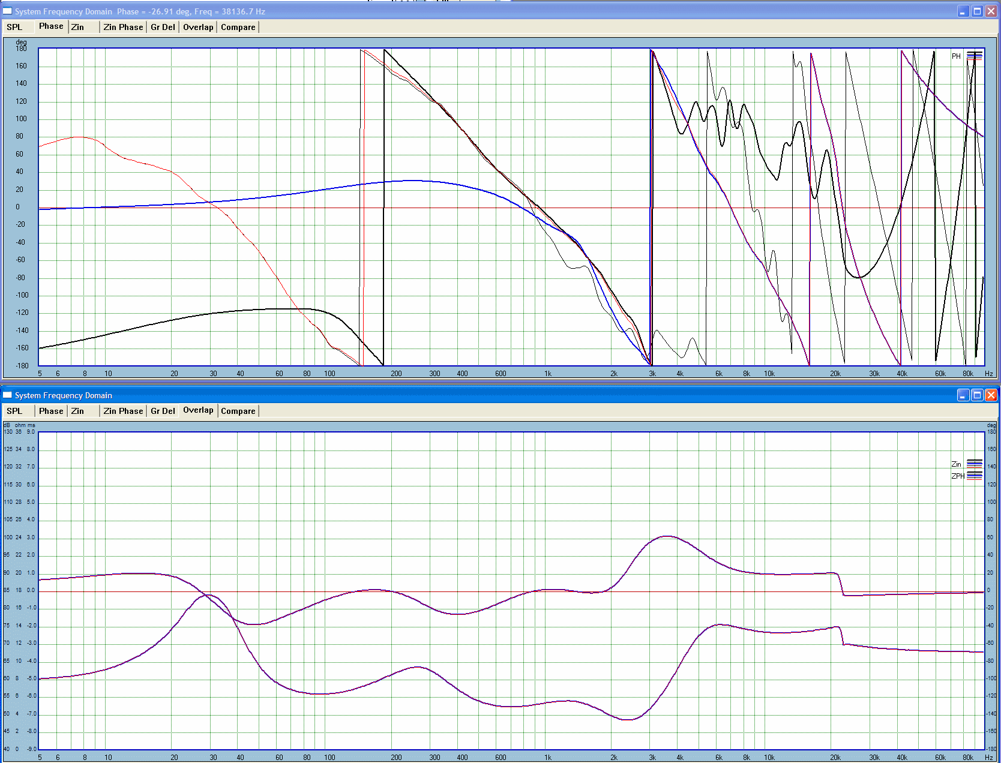Show Gr Del tab in the upper window
Image resolution: width=1001 pixels, height=763 pixels.
point(163,27)
